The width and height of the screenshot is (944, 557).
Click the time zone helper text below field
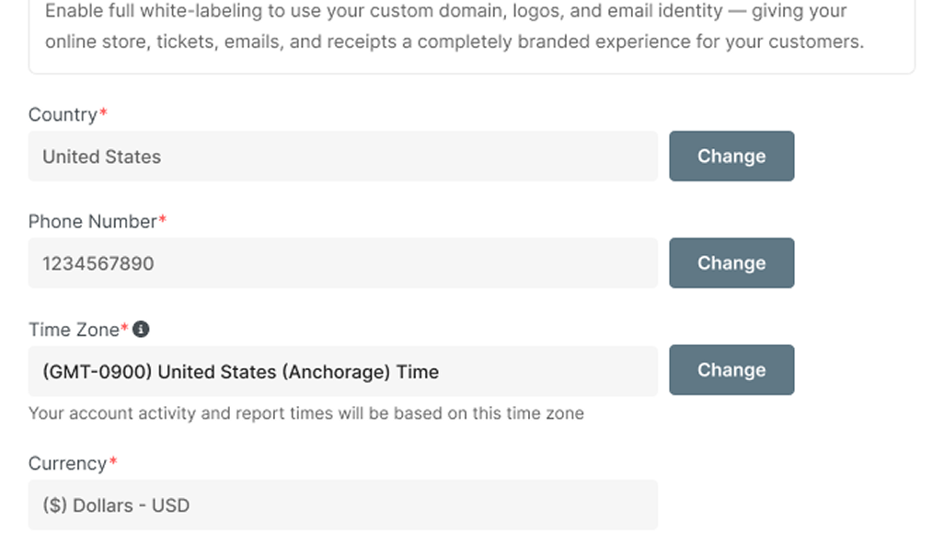click(306, 413)
